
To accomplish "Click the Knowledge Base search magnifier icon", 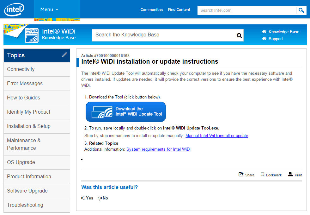I will pos(239,35).
